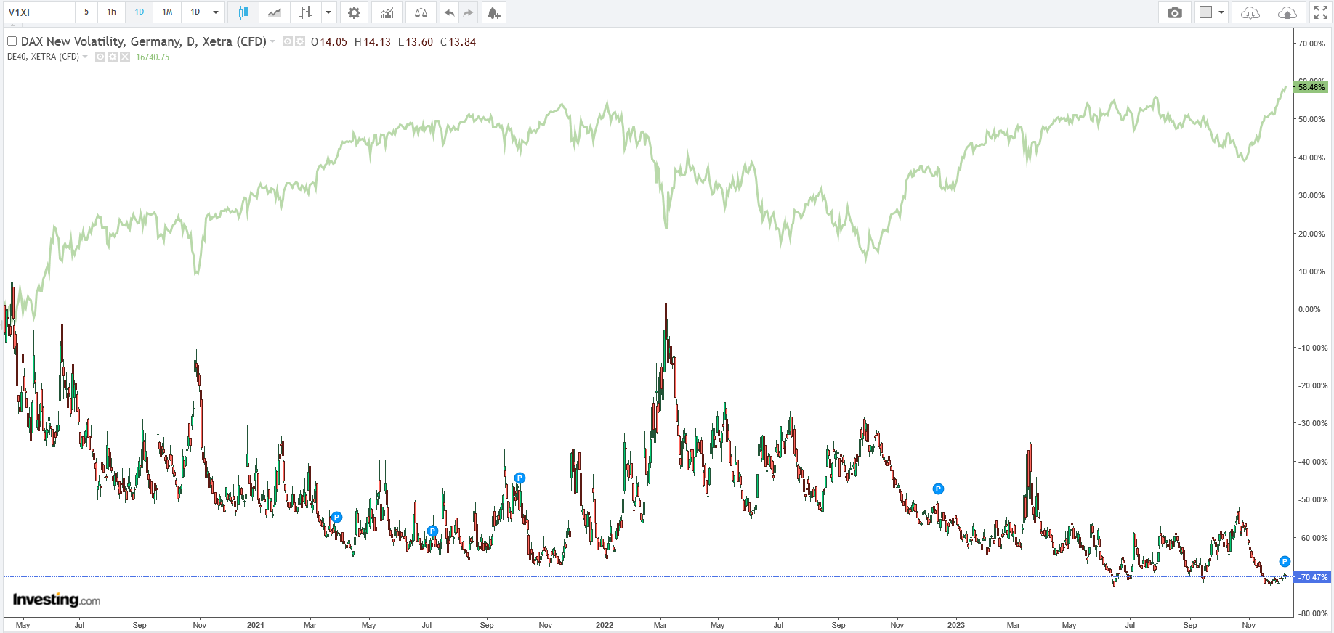The width and height of the screenshot is (1334, 633).
Task: Redo the chart action
Action: point(468,12)
